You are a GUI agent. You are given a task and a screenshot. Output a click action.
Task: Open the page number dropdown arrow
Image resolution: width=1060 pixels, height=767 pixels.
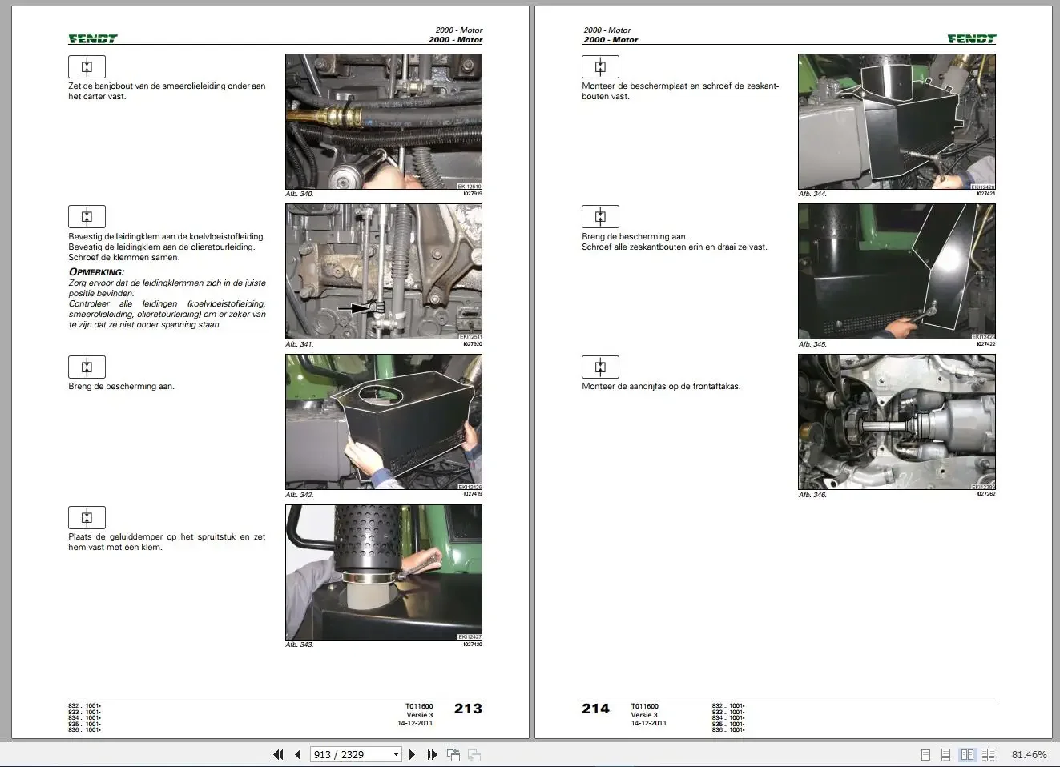(396, 754)
